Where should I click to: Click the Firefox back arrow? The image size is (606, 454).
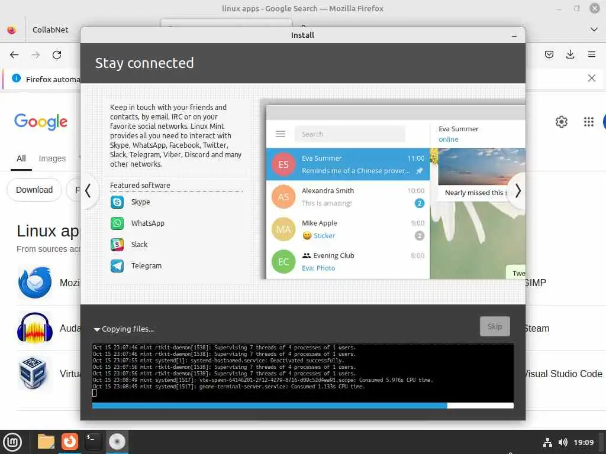point(14,55)
